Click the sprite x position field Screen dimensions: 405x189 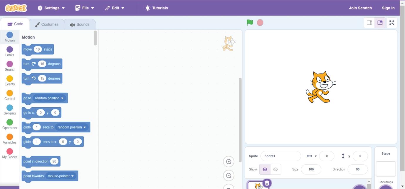(327, 156)
